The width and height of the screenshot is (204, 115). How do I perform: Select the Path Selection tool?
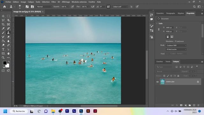coord(8,50)
